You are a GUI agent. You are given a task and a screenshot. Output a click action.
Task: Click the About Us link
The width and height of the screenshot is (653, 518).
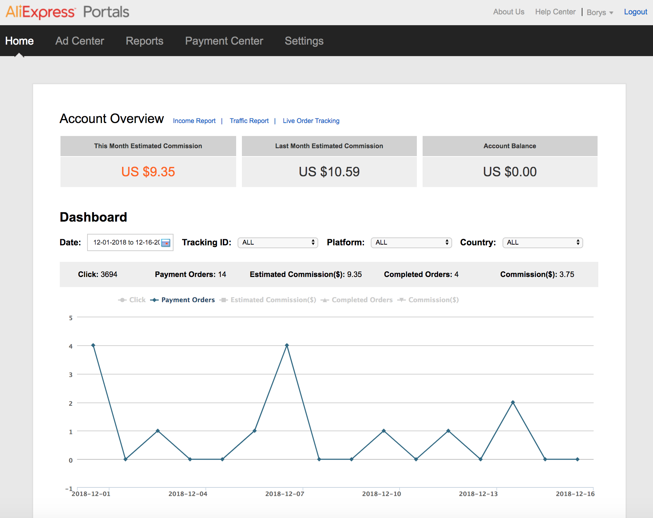pyautogui.click(x=509, y=12)
